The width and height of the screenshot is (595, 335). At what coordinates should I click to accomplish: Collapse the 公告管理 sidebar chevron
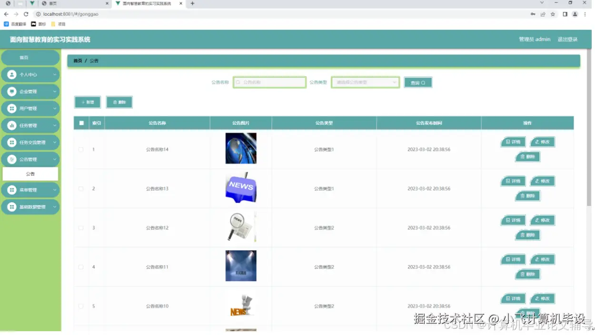(x=54, y=159)
